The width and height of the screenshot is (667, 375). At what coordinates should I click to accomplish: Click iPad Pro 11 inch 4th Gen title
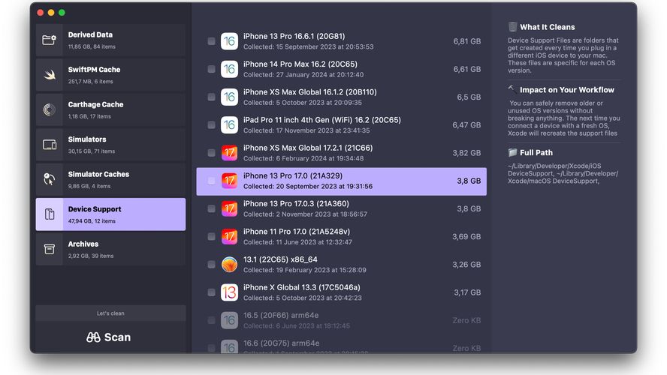click(x=322, y=120)
